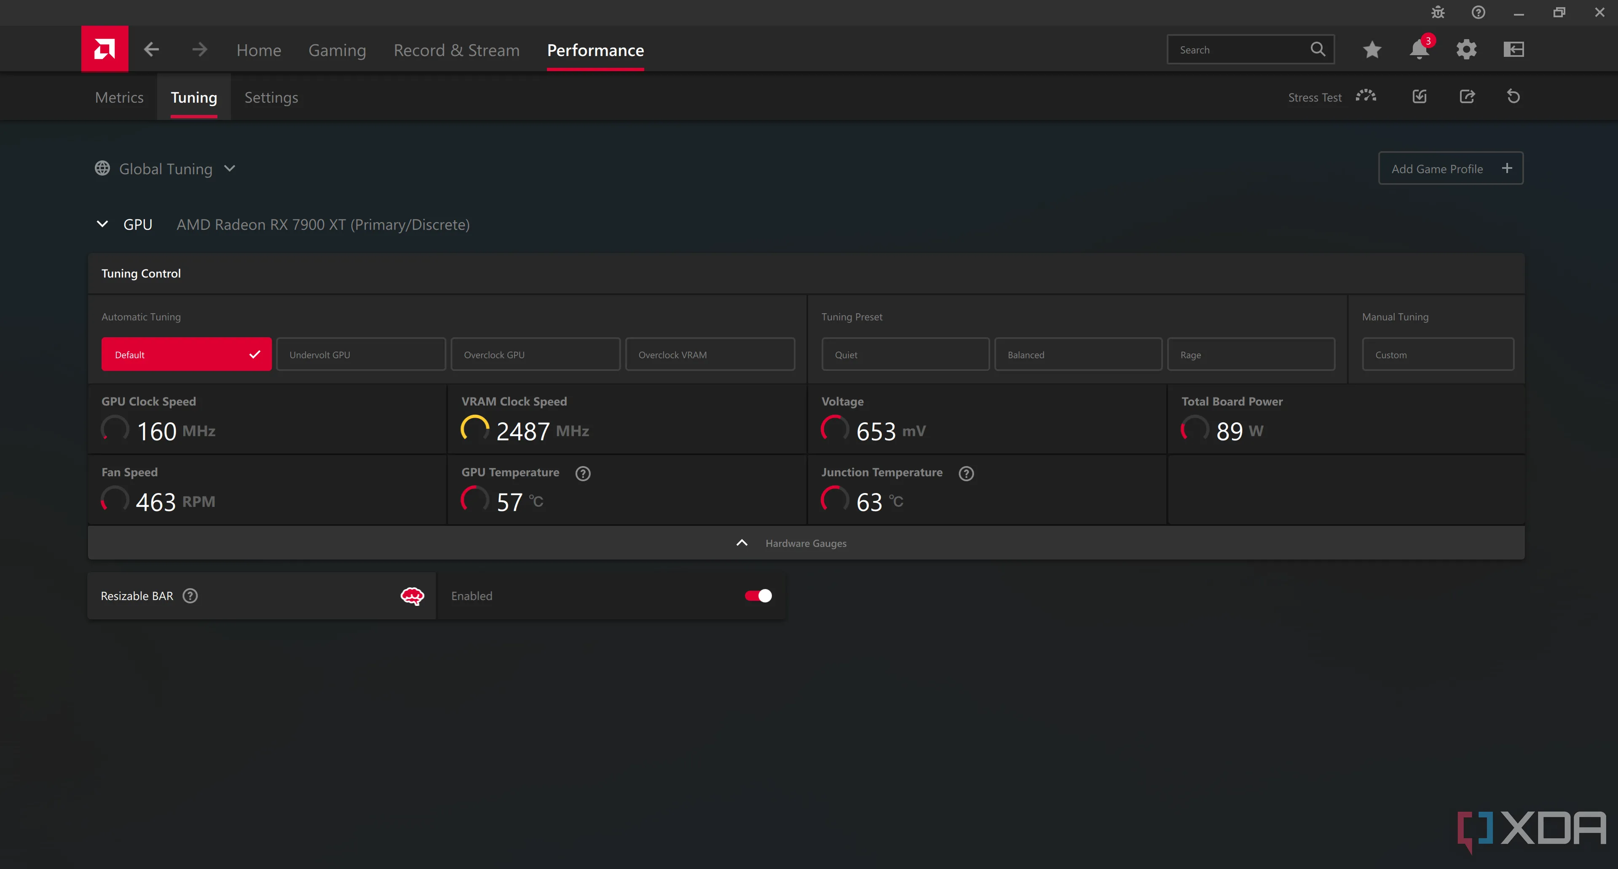Image resolution: width=1618 pixels, height=869 pixels.
Task: Open the Record & Stream tab
Action: [457, 50]
